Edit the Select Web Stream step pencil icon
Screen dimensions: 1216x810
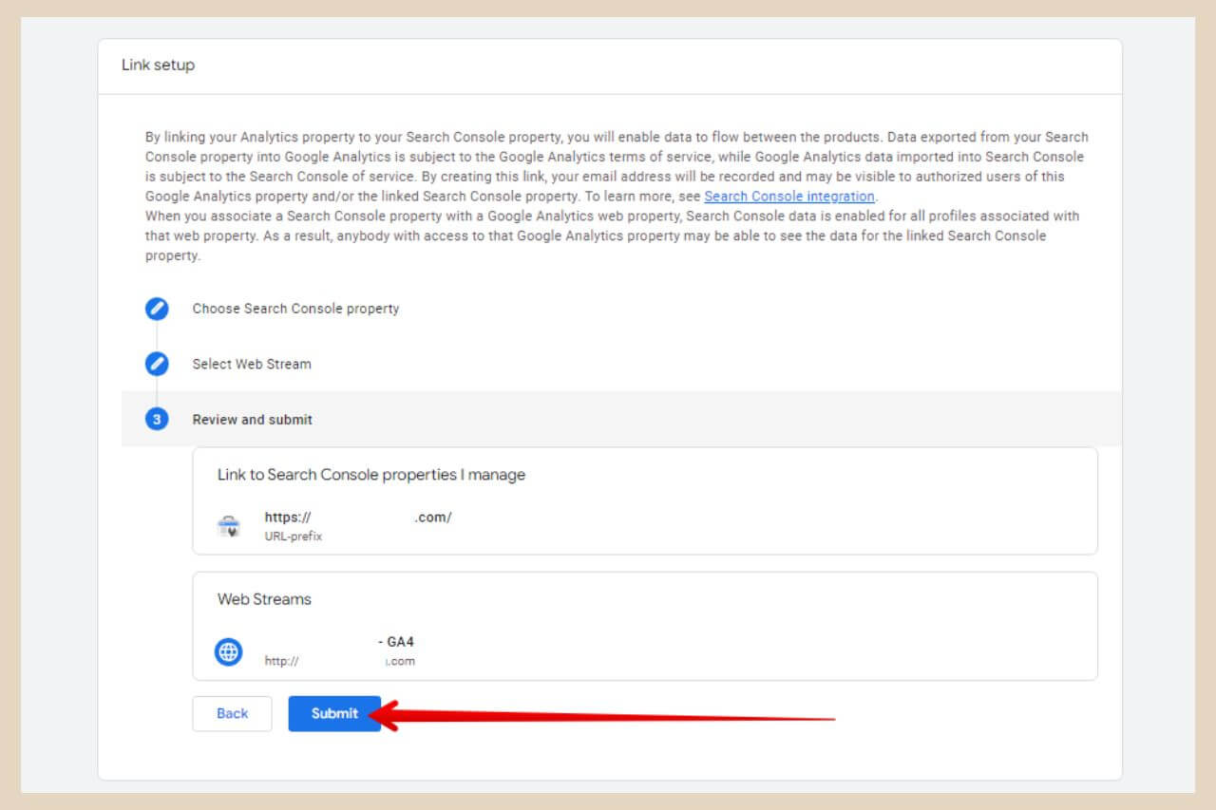157,364
